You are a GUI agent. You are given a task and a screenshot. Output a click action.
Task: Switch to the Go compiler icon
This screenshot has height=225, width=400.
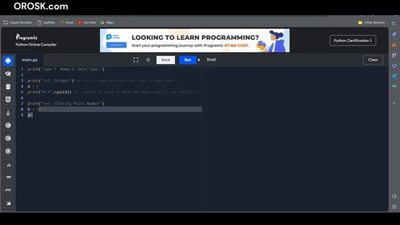tap(8, 177)
